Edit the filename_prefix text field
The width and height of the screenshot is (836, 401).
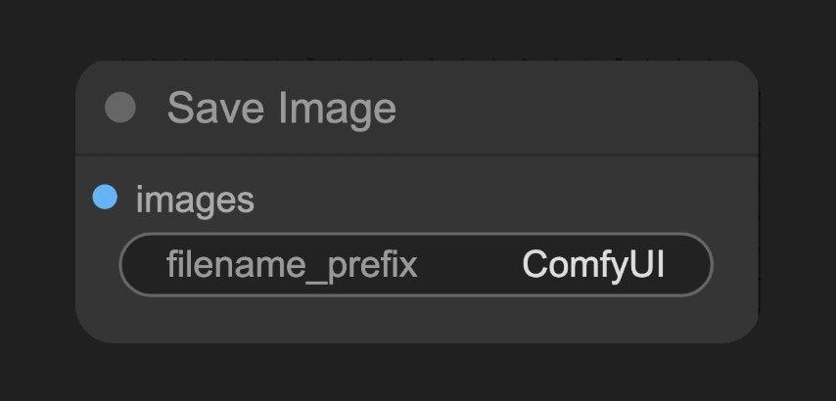point(416,265)
